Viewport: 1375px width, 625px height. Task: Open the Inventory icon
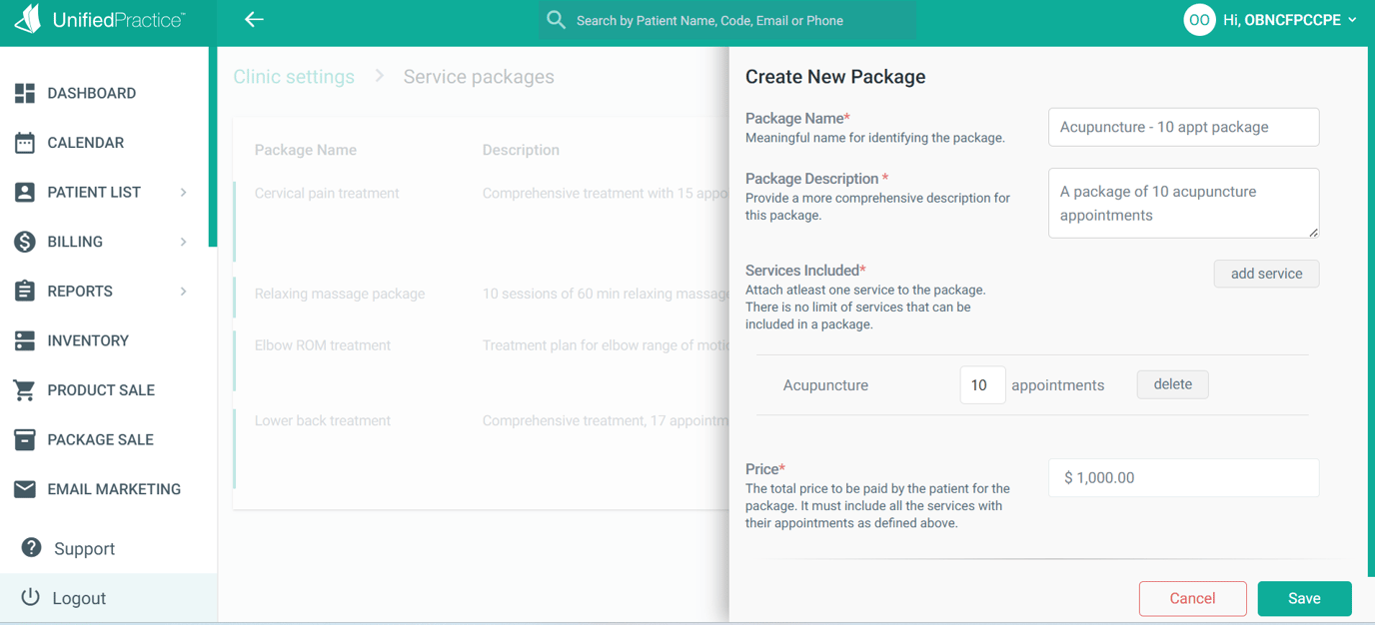coord(26,340)
